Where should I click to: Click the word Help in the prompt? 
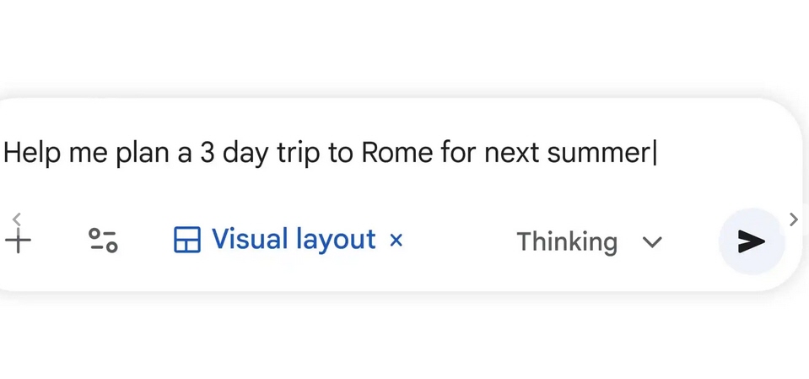point(32,154)
